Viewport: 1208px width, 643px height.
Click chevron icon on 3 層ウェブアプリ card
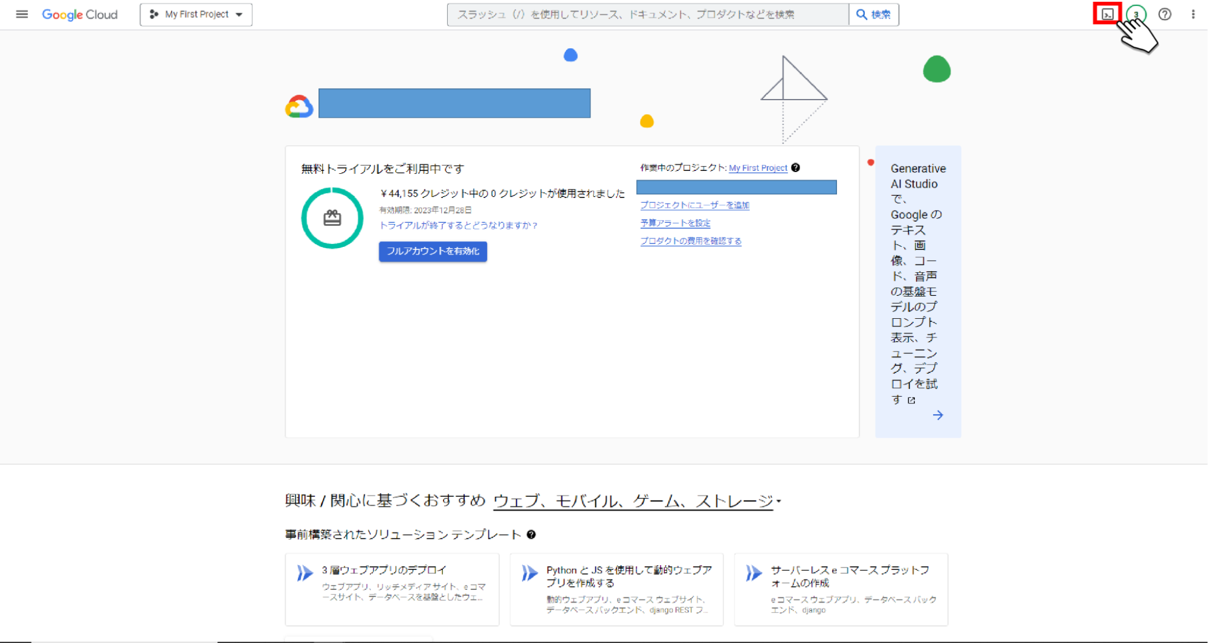305,573
